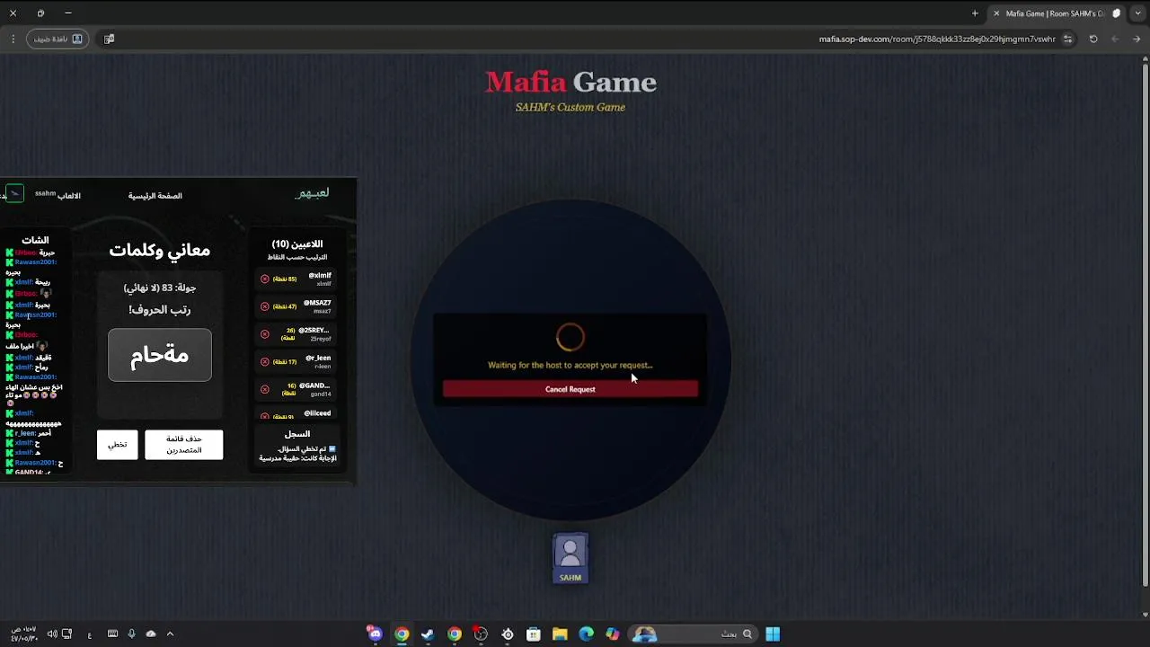Open the الالعاب games menu item

pos(69,196)
